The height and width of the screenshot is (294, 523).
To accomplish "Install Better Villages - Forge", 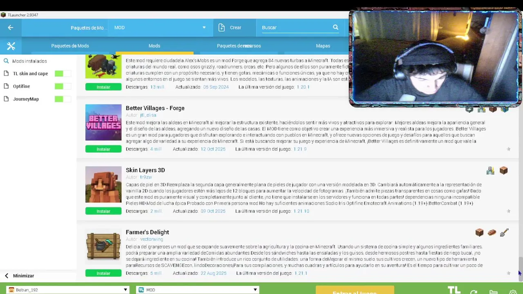I will tap(103, 149).
